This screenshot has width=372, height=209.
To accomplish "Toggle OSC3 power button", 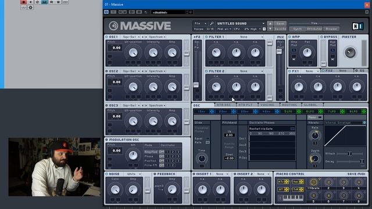I will click(106, 106).
